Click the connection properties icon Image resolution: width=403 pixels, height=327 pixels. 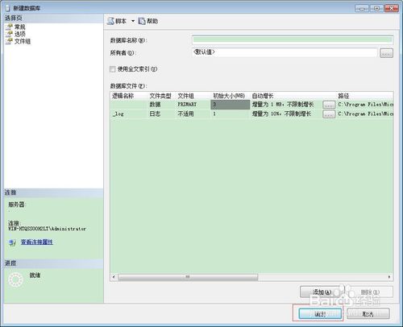tap(12, 242)
